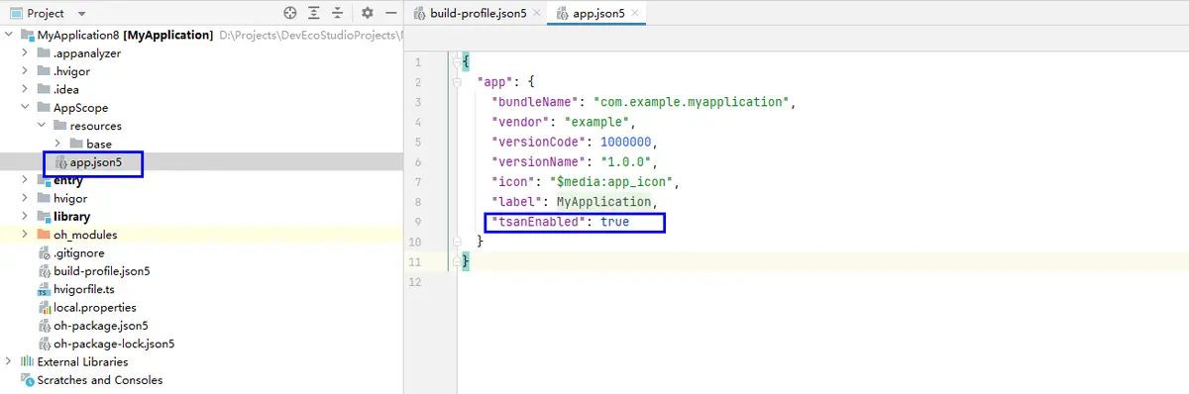Expand the .hvigor folder

tap(26, 71)
